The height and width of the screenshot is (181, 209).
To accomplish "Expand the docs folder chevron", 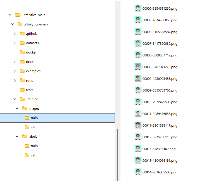I will coord(15,62).
